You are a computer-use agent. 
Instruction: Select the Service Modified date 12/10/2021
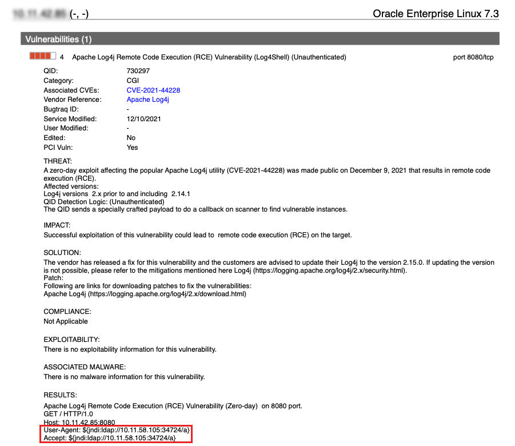tap(144, 119)
